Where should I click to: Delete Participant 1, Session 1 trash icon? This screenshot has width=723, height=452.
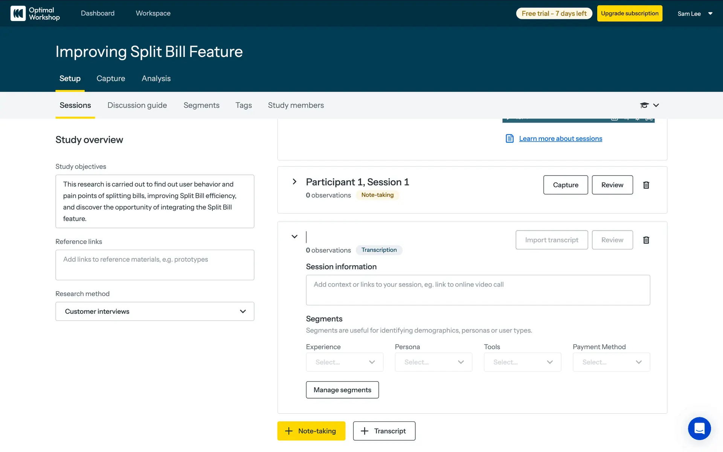646,185
